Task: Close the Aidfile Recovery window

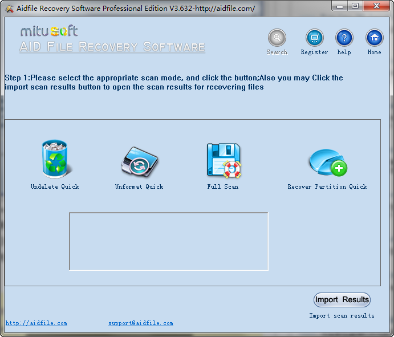Action: [376, 6]
